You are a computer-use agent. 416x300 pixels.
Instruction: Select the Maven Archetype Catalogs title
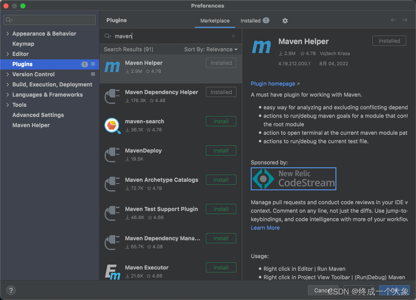click(x=161, y=180)
